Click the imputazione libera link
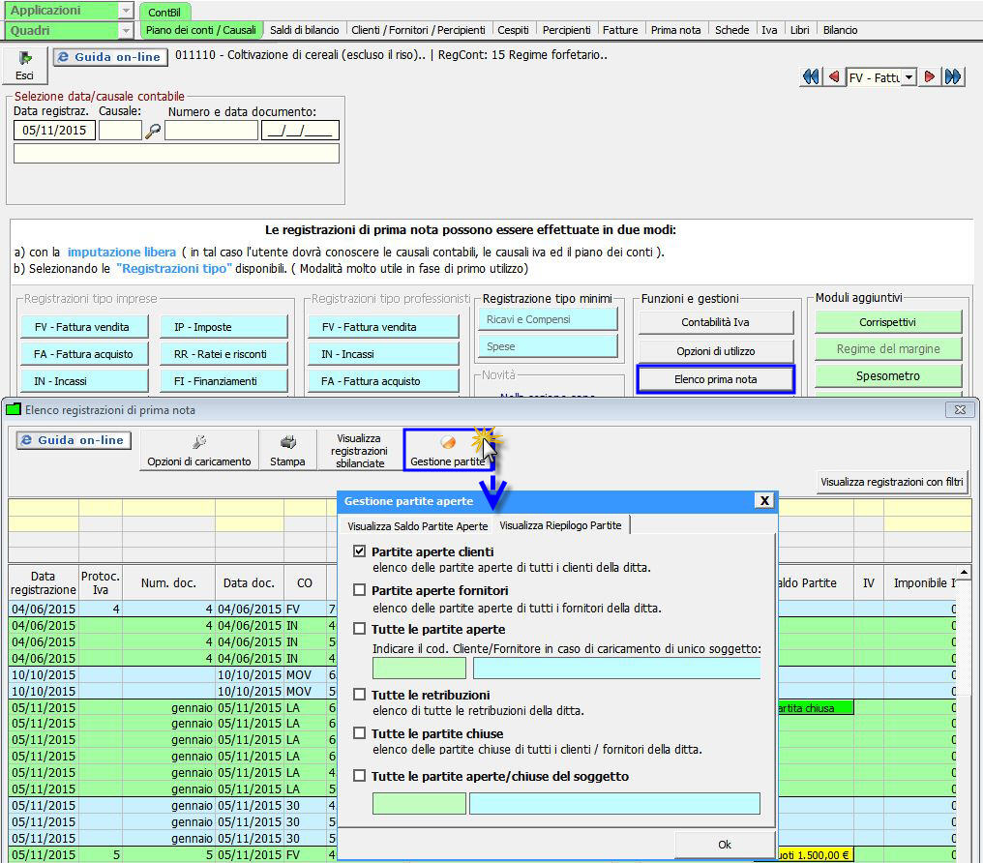 (122, 252)
